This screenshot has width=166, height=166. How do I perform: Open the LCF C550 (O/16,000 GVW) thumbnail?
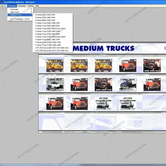pyautogui.click(x=128, y=103)
